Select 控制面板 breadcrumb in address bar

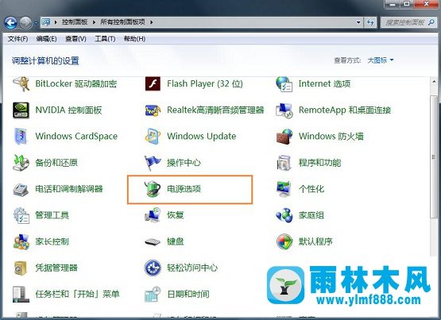pyautogui.click(x=75, y=22)
